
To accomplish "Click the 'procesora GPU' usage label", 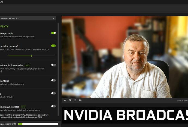I will click(8, 124).
